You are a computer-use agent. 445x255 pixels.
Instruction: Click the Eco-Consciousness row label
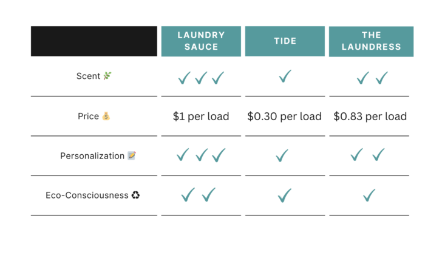(x=87, y=195)
